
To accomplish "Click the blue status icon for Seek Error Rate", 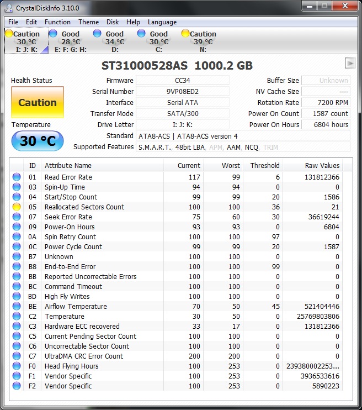I will coord(17,217).
